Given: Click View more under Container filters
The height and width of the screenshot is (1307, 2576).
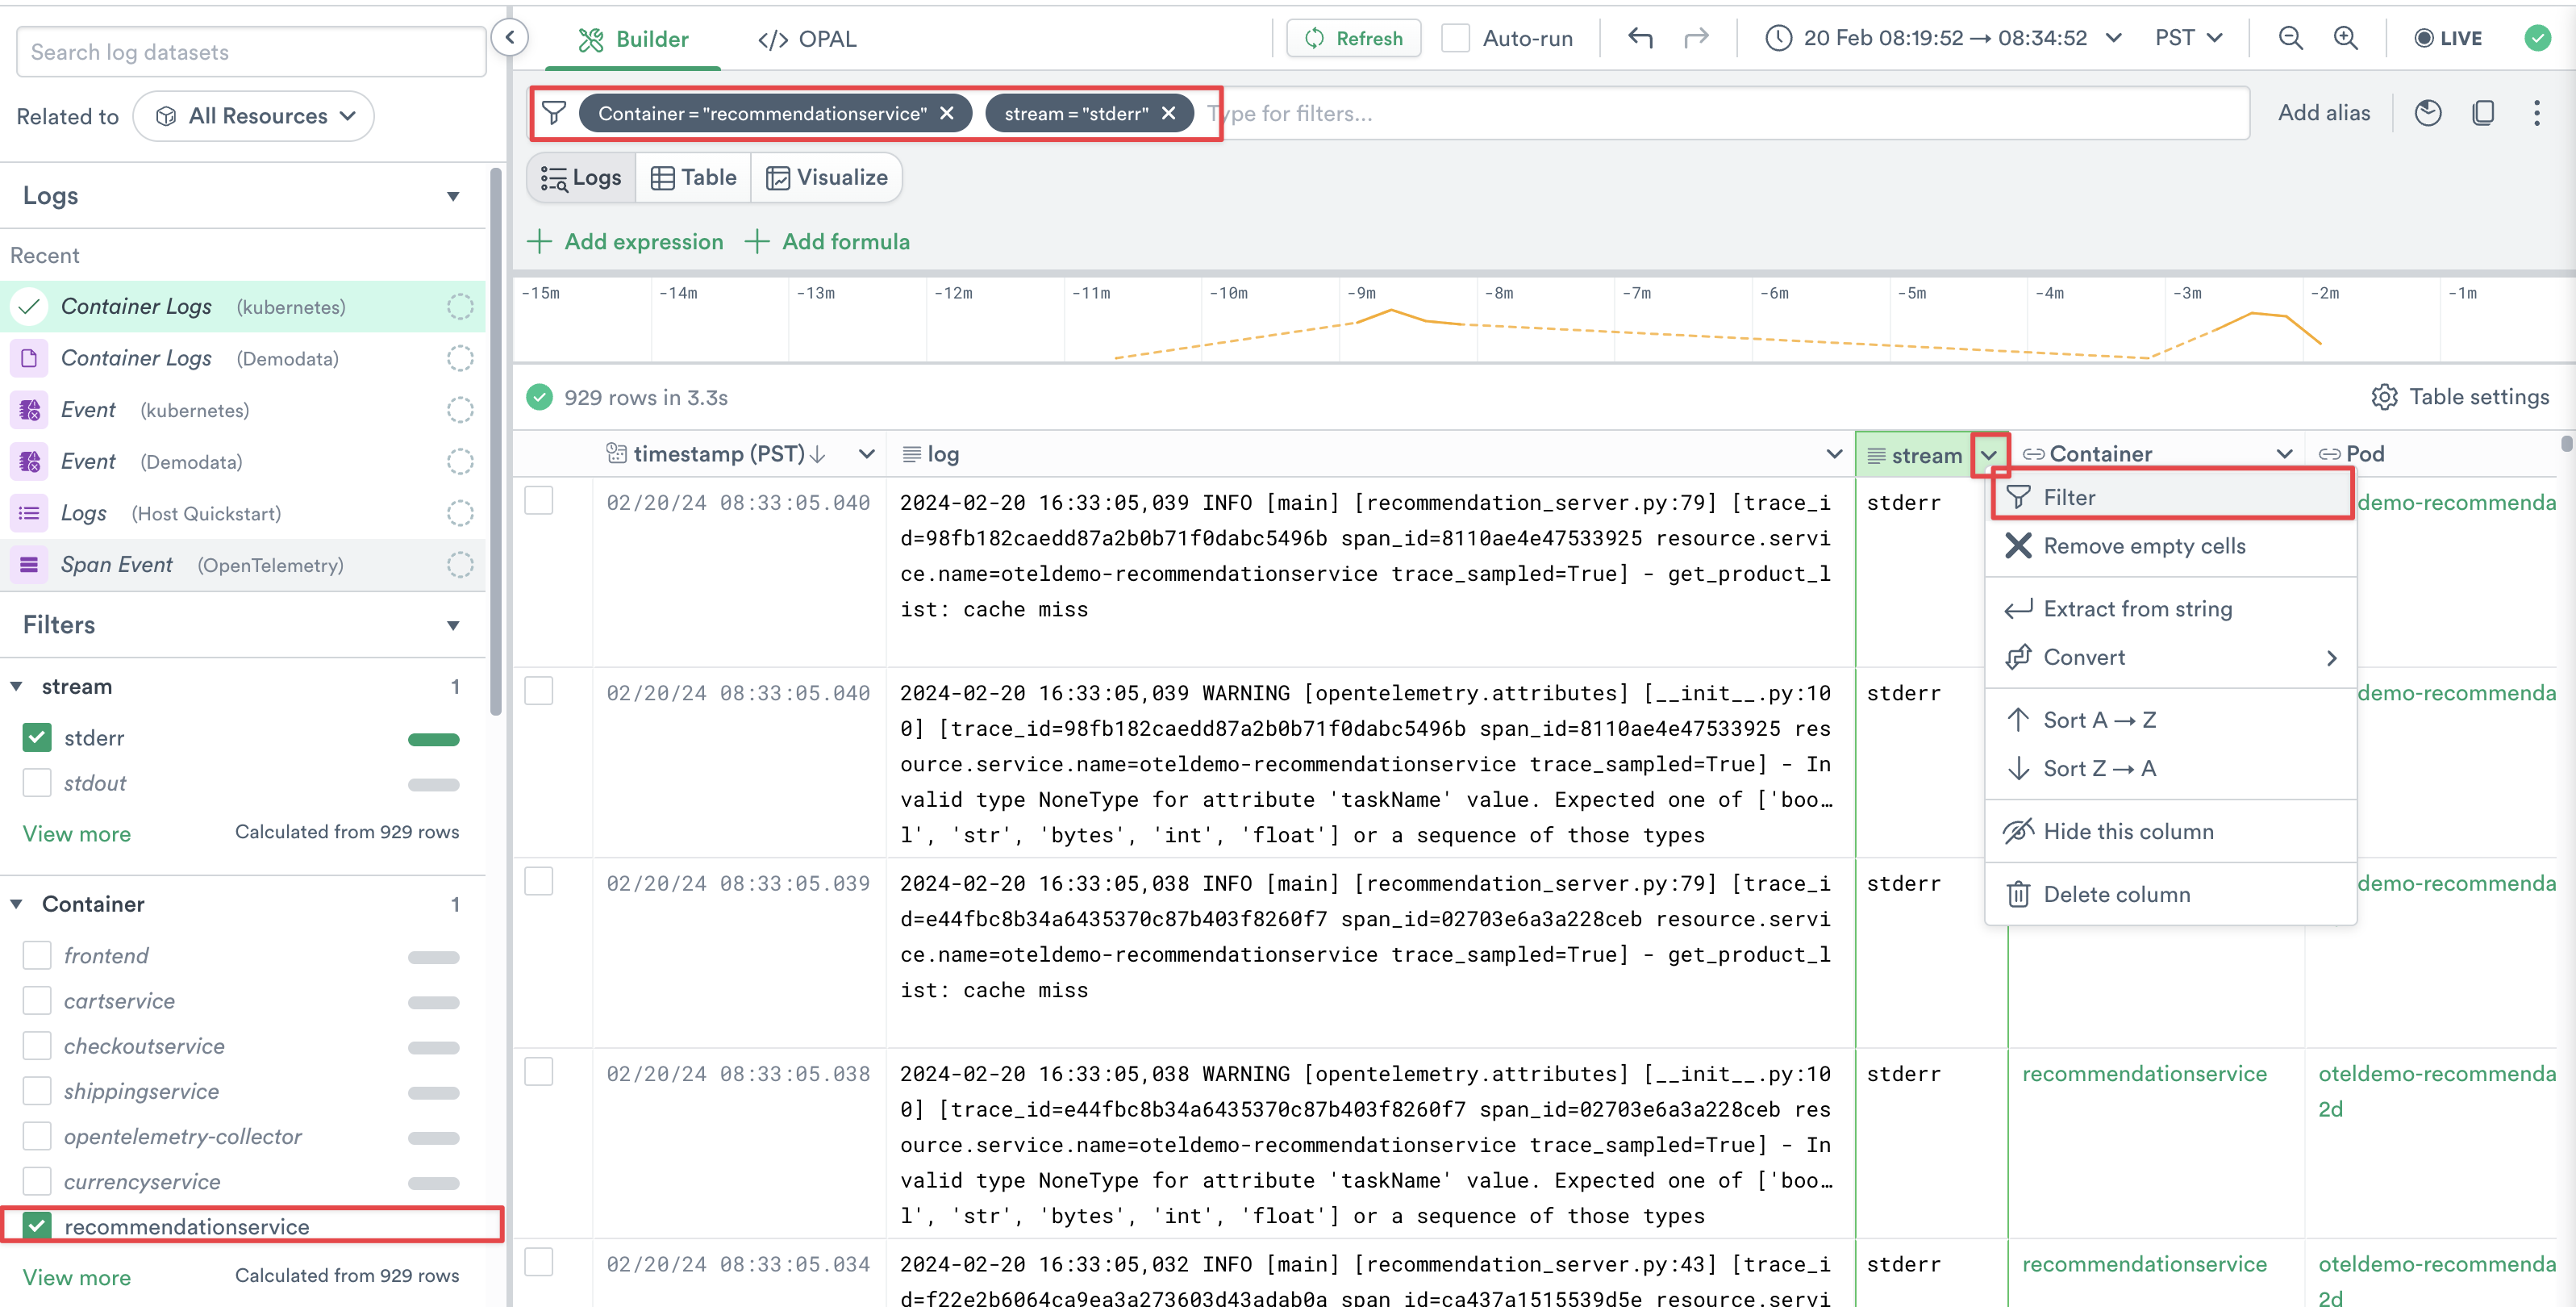Looking at the screenshot, I should 77,1277.
